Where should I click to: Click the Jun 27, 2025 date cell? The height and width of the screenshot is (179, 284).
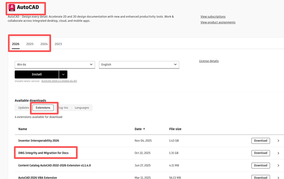[142, 165]
